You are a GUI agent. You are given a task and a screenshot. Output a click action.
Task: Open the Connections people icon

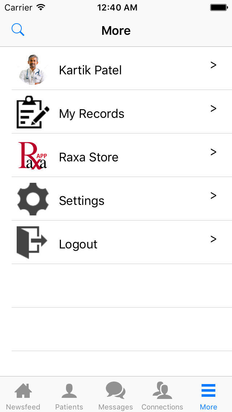coord(162,391)
